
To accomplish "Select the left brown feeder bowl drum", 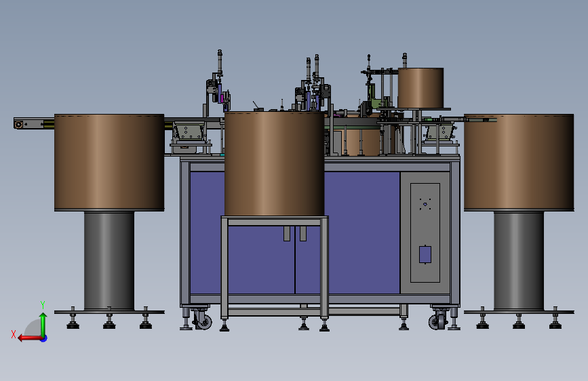I will pyautogui.click(x=109, y=163).
